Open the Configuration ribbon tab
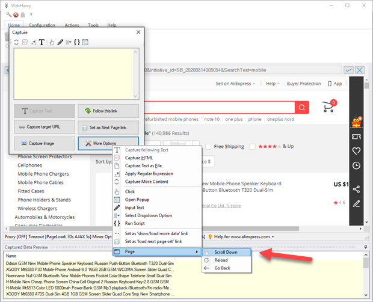The image size is (373, 302). 42,25
